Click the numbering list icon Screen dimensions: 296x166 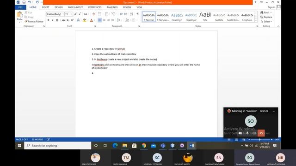coord(106,14)
